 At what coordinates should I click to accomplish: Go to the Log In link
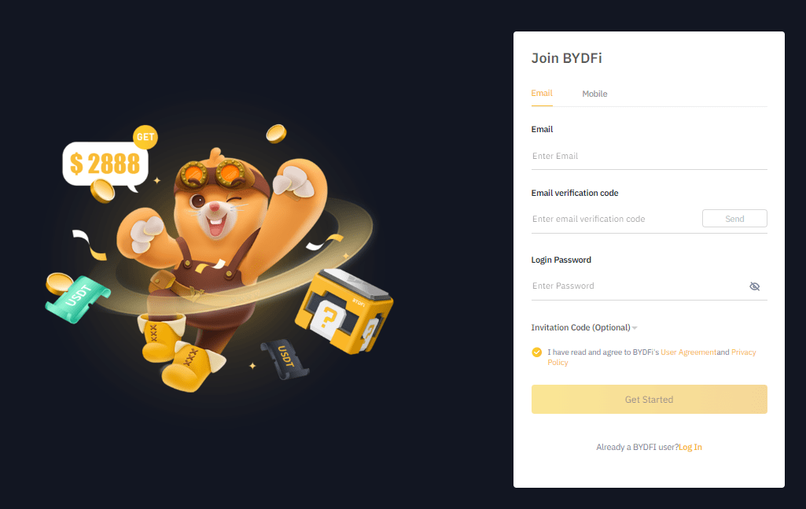pyautogui.click(x=690, y=448)
